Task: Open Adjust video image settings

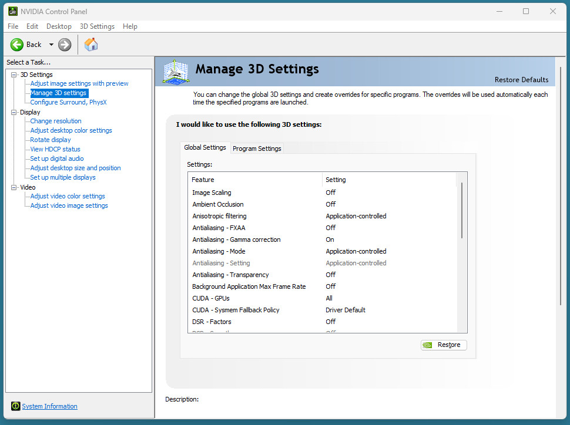Action: click(x=69, y=205)
